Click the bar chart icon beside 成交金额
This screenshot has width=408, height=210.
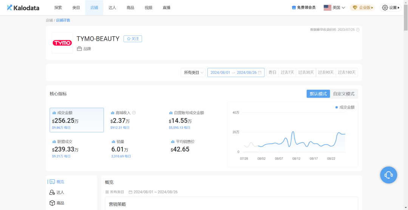54,113
